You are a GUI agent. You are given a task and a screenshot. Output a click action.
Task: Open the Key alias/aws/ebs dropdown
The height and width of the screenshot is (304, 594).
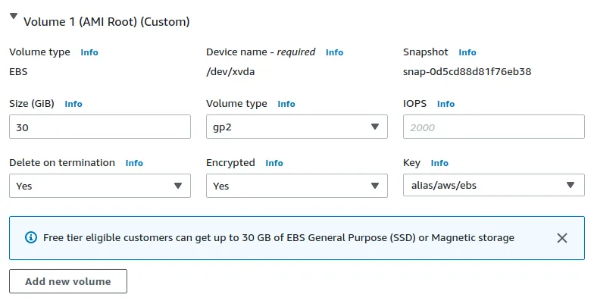(494, 186)
